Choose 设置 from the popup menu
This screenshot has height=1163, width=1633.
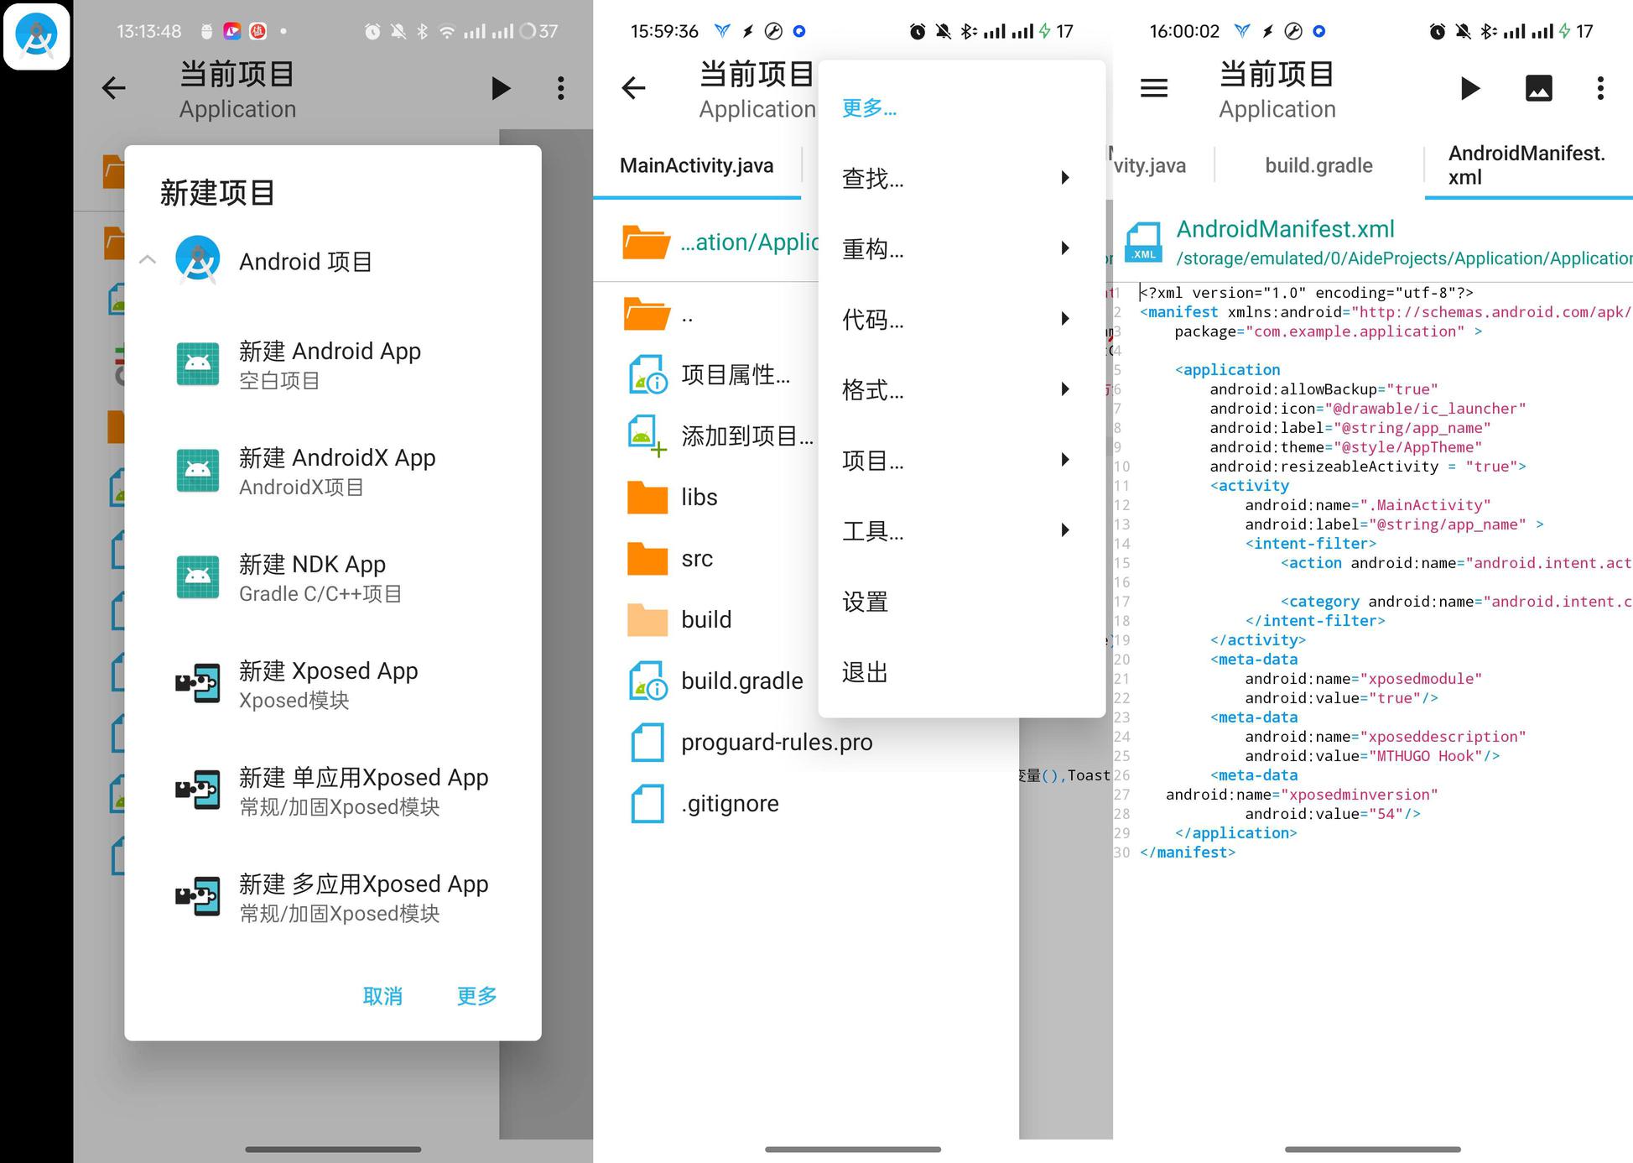tap(865, 602)
